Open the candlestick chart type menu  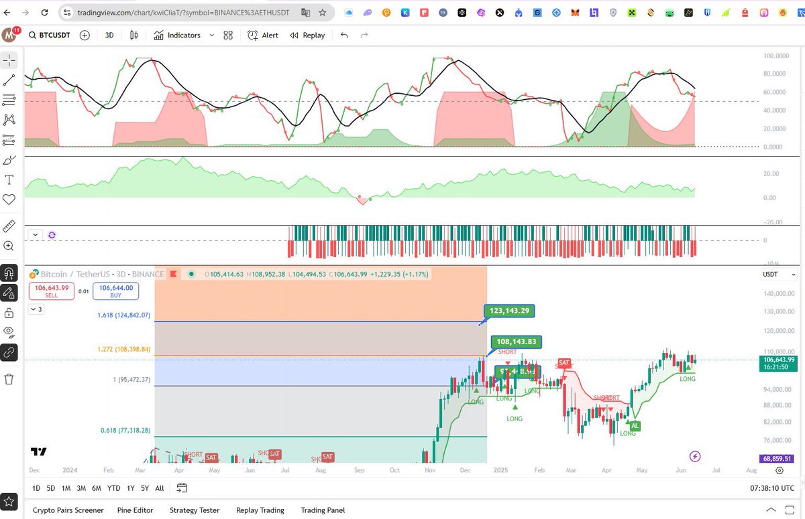(x=134, y=35)
